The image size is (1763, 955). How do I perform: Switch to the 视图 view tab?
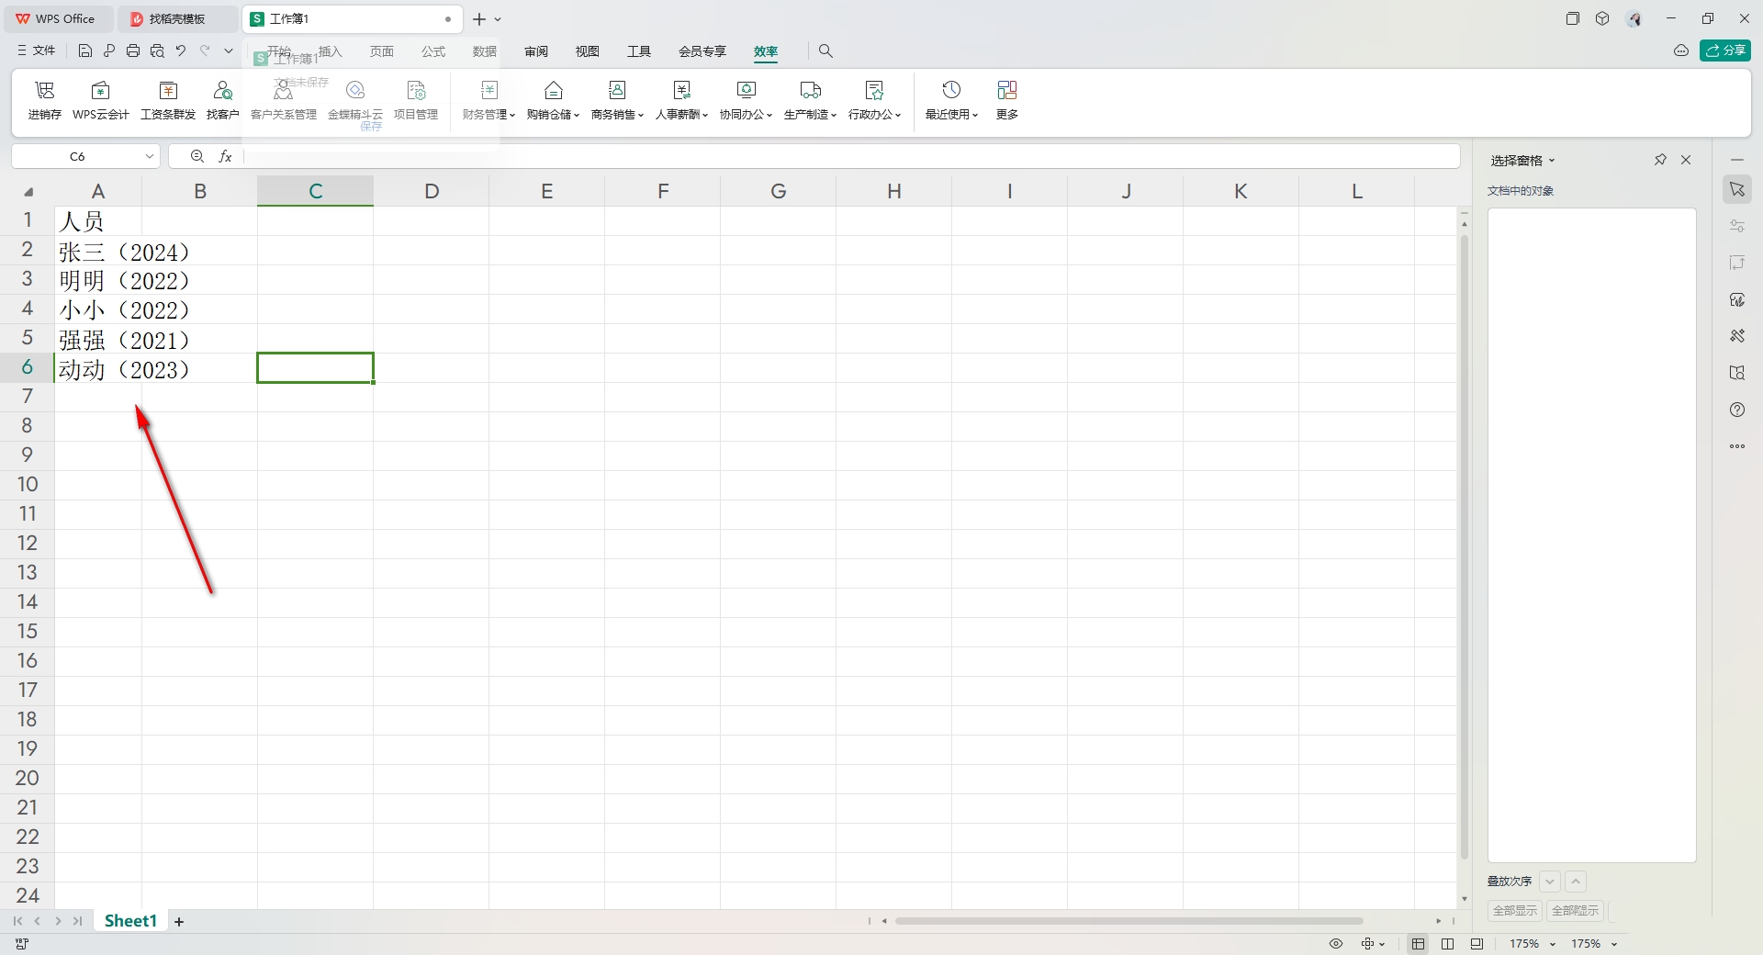point(588,51)
